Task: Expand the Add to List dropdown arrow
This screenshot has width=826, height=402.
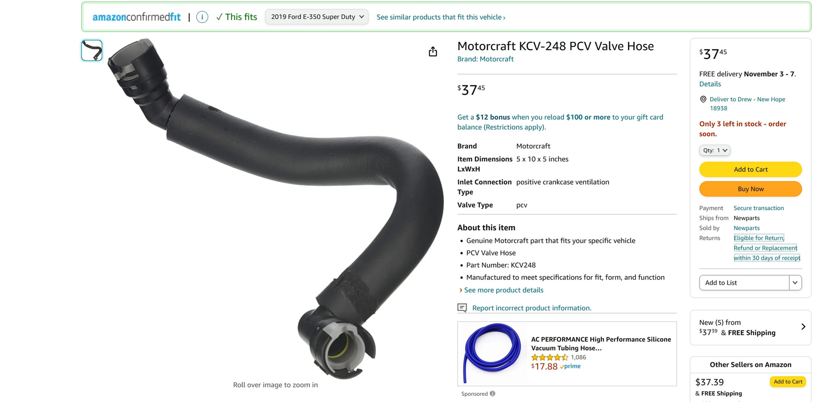Action: pyautogui.click(x=795, y=283)
